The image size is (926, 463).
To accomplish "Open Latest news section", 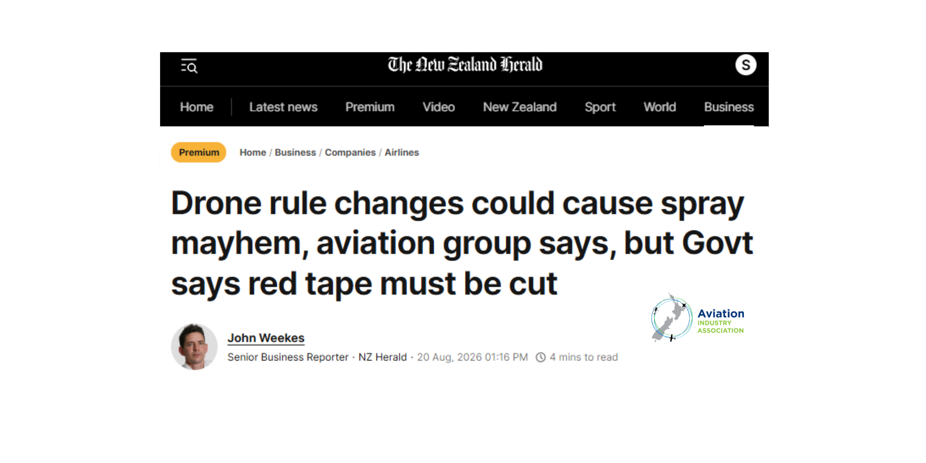I will [x=283, y=107].
